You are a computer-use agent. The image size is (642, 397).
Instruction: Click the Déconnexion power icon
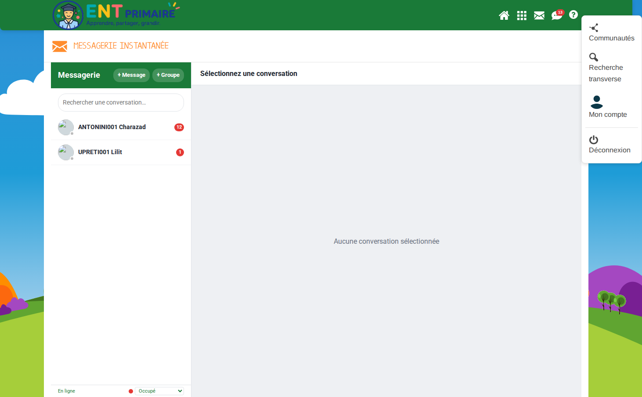click(594, 140)
